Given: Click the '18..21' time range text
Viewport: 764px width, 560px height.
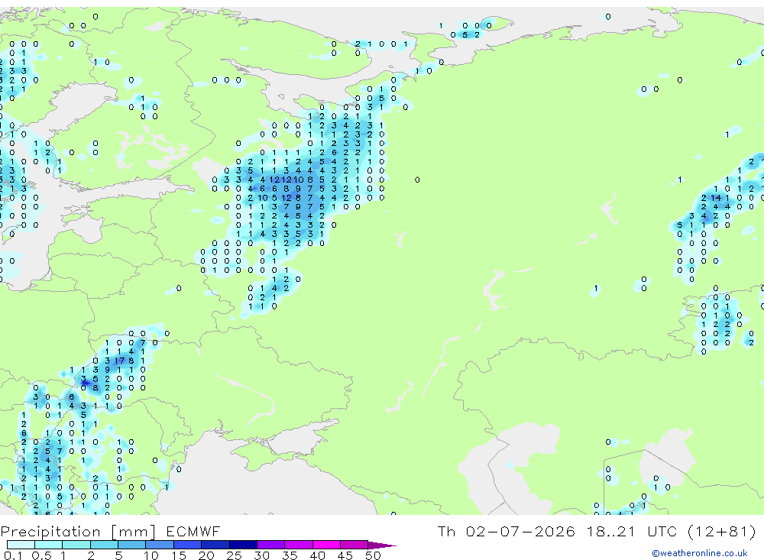Looking at the screenshot, I should [x=611, y=531].
